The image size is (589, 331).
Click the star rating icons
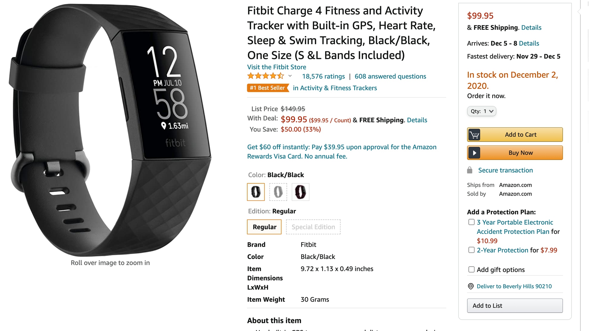[x=266, y=76]
